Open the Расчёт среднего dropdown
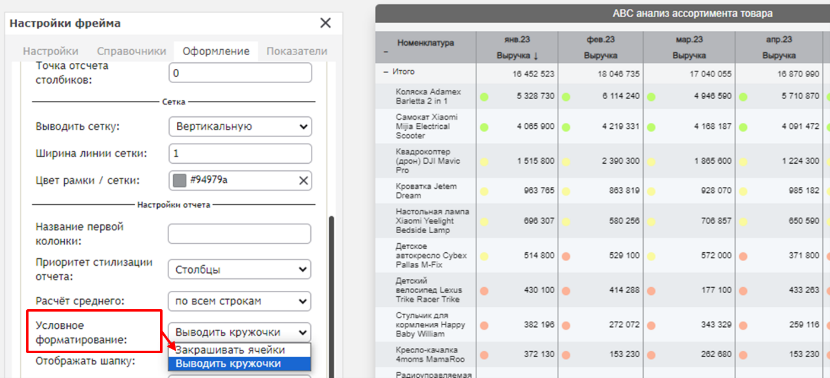This screenshot has height=378, width=830. 239,301
